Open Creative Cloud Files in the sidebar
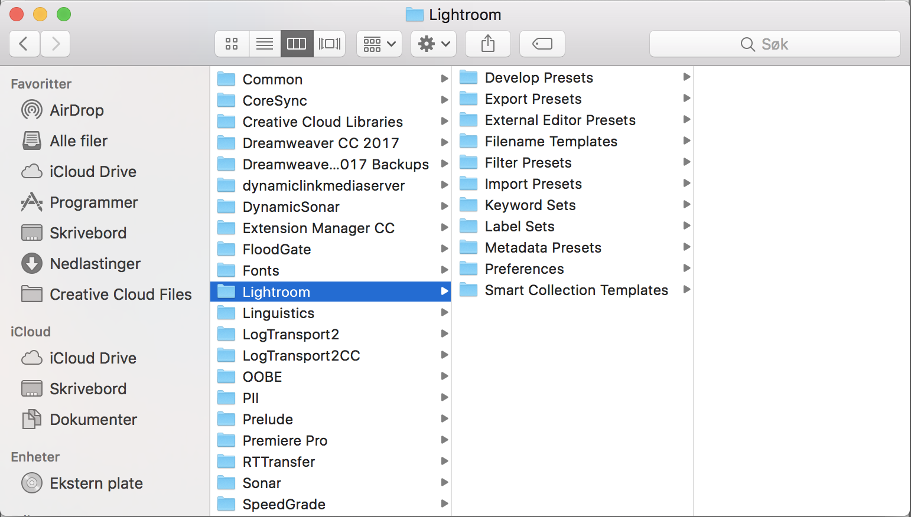The height and width of the screenshot is (517, 911). pos(106,295)
